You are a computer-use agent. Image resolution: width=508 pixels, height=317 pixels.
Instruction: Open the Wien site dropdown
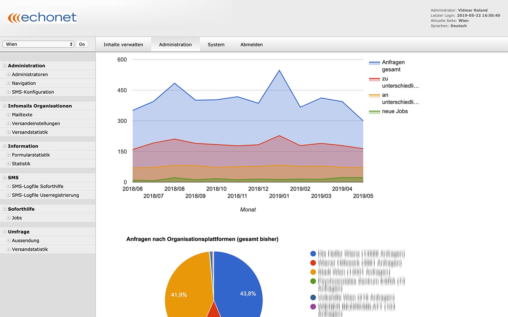click(38, 44)
